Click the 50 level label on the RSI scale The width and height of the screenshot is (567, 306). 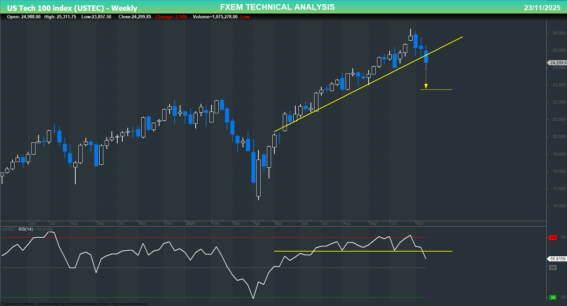pyautogui.click(x=553, y=267)
